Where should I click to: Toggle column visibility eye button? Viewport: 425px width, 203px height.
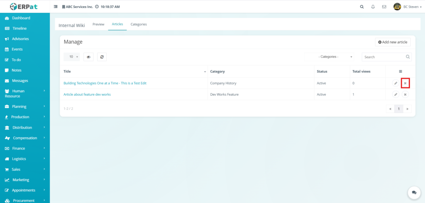(x=88, y=57)
